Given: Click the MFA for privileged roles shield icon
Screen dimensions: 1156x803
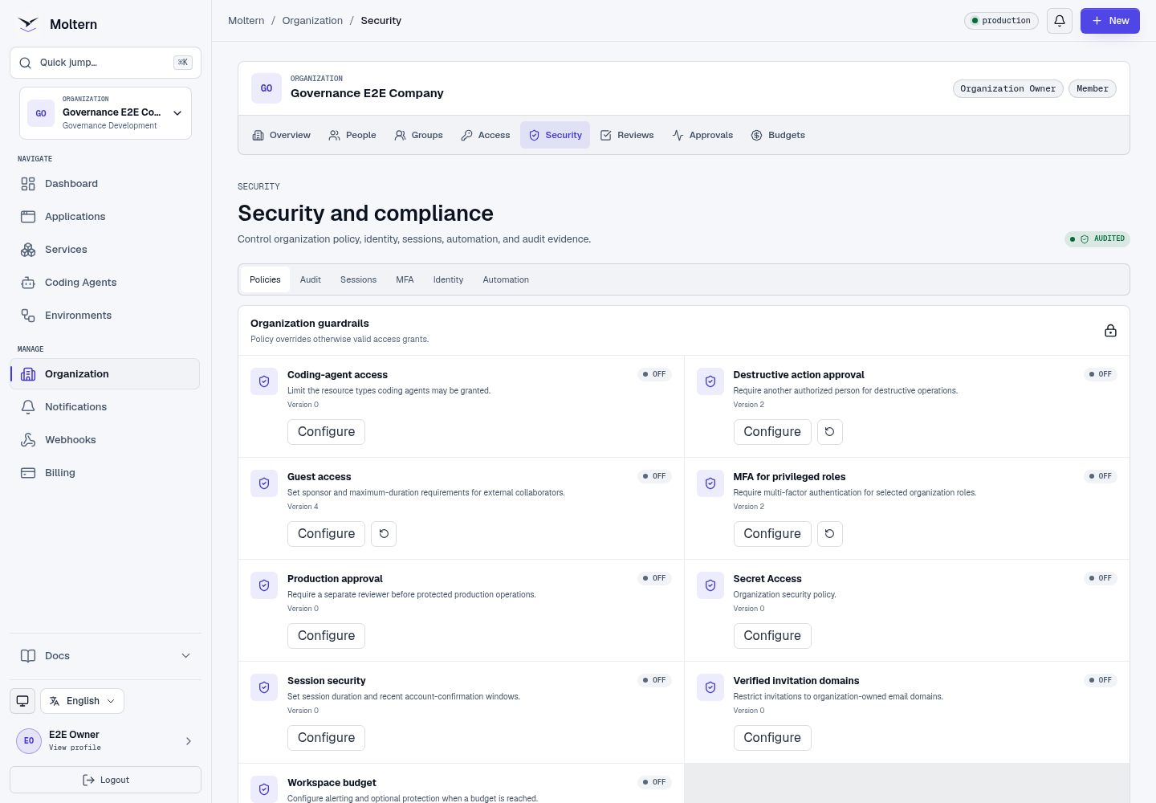Looking at the screenshot, I should click(710, 483).
